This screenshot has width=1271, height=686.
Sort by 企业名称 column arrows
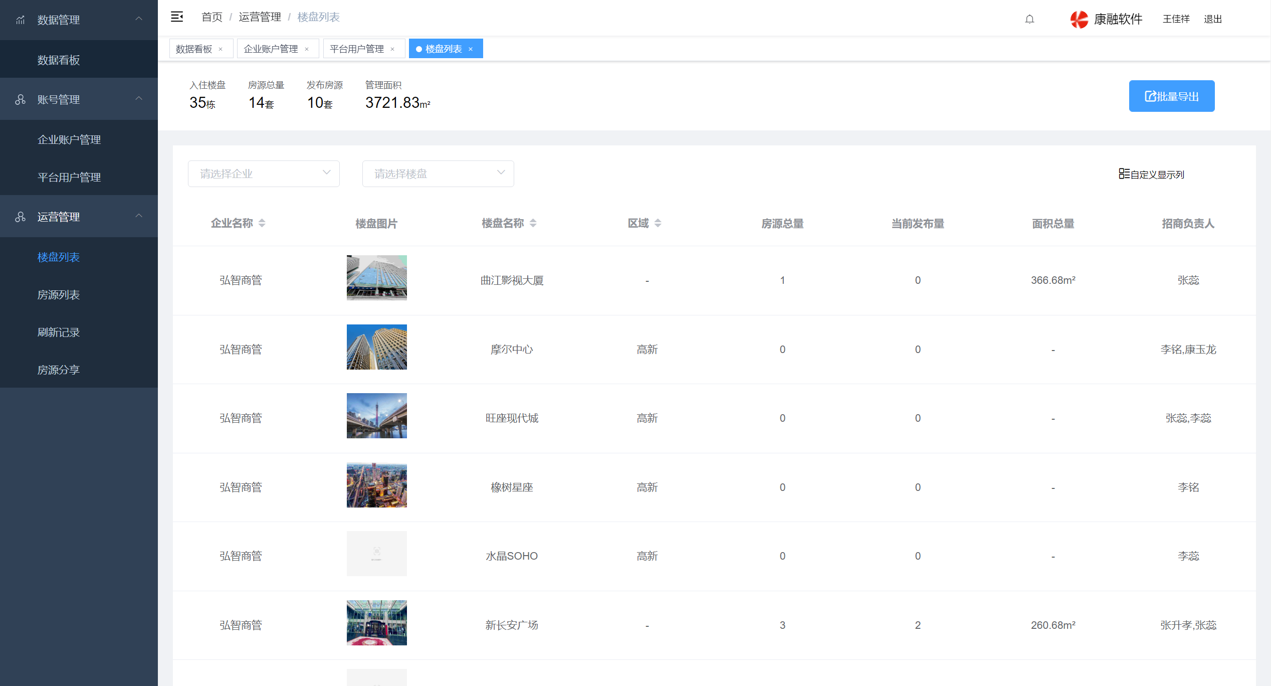[262, 223]
